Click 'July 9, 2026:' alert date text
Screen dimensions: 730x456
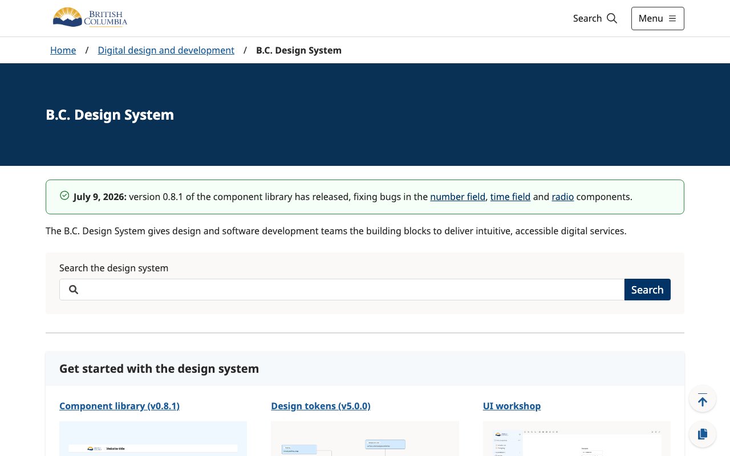pos(100,197)
